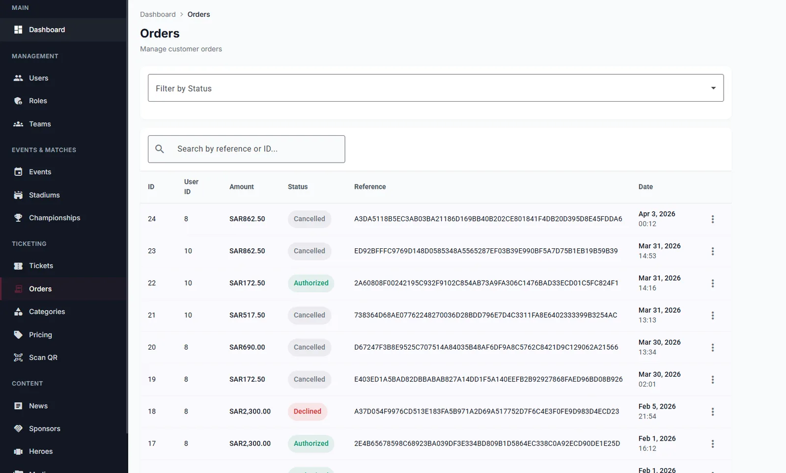This screenshot has width=786, height=473.
Task: Click the News article icon
Action: [18, 406]
